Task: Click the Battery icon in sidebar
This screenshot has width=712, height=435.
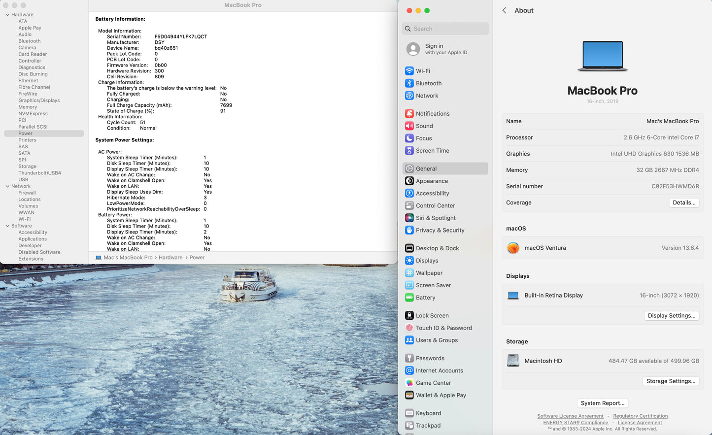Action: [x=409, y=298]
